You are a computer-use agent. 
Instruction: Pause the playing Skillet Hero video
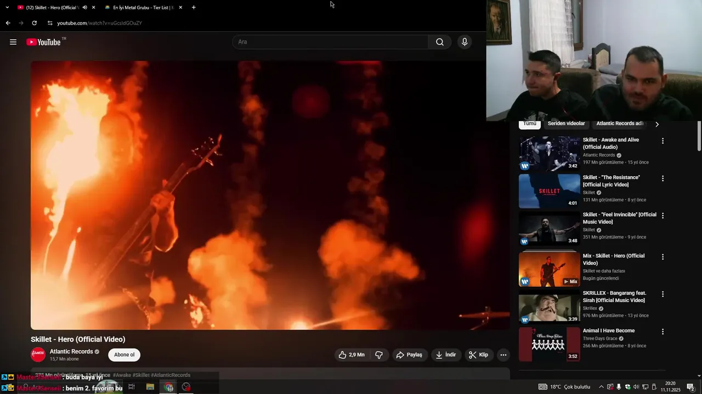pos(270,195)
